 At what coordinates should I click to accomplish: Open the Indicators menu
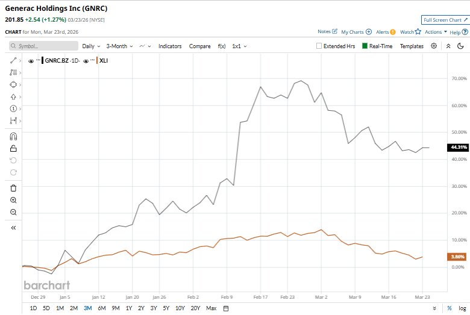pyautogui.click(x=170, y=46)
